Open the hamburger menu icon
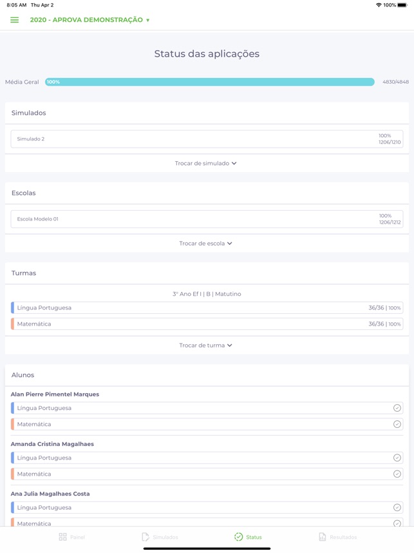The image size is (414, 553). point(14,20)
